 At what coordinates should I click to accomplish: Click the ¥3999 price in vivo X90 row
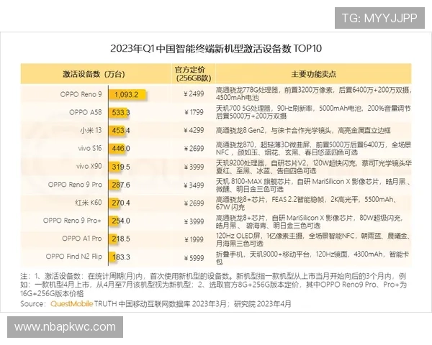pos(194,167)
